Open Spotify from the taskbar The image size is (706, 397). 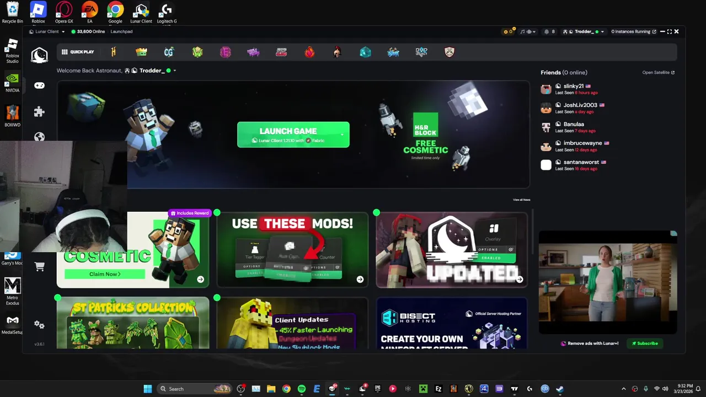302,389
